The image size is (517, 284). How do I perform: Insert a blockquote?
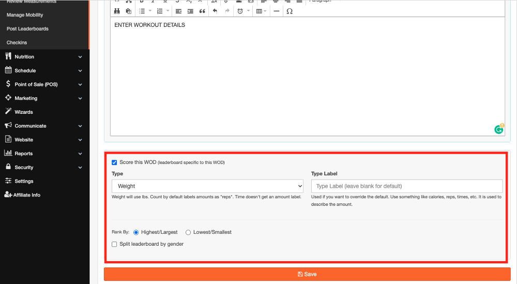202,11
